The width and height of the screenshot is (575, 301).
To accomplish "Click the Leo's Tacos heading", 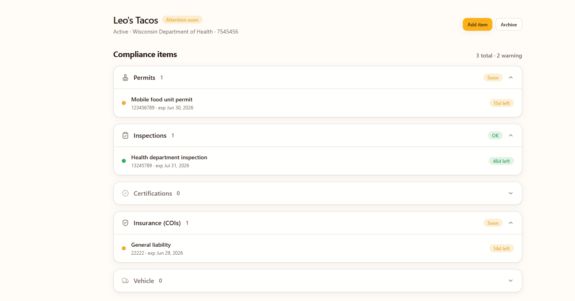I will pyautogui.click(x=136, y=20).
